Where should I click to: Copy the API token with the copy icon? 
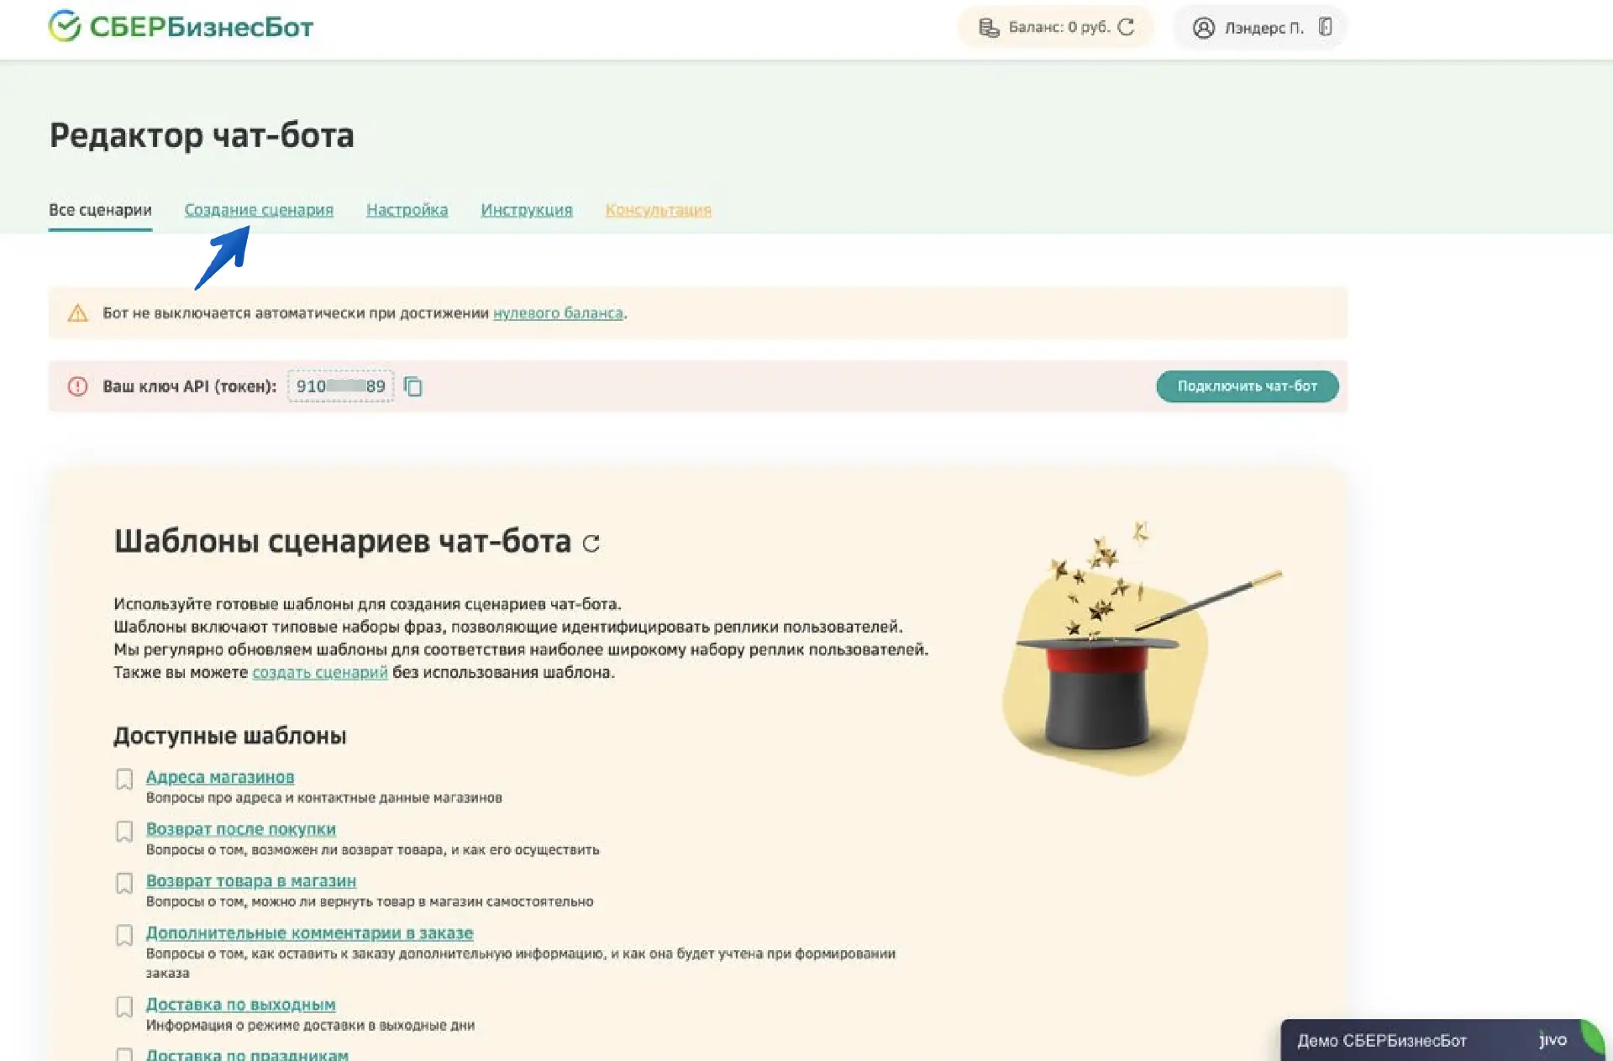413,386
